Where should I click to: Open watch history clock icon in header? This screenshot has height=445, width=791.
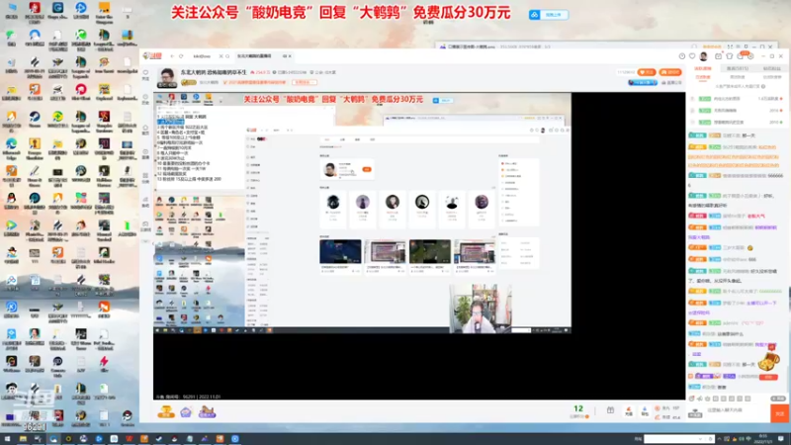coord(682,56)
